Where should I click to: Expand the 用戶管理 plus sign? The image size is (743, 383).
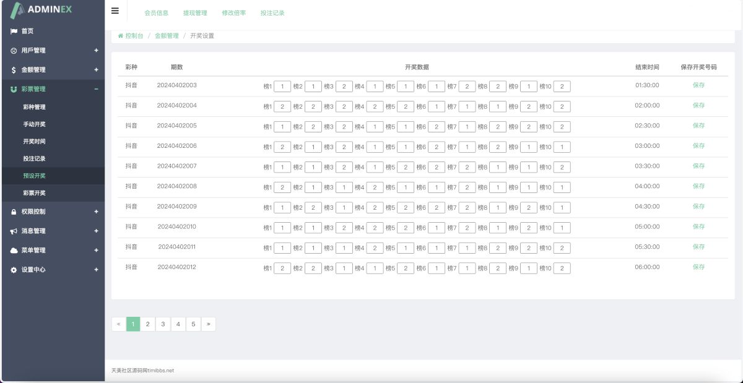click(x=96, y=51)
